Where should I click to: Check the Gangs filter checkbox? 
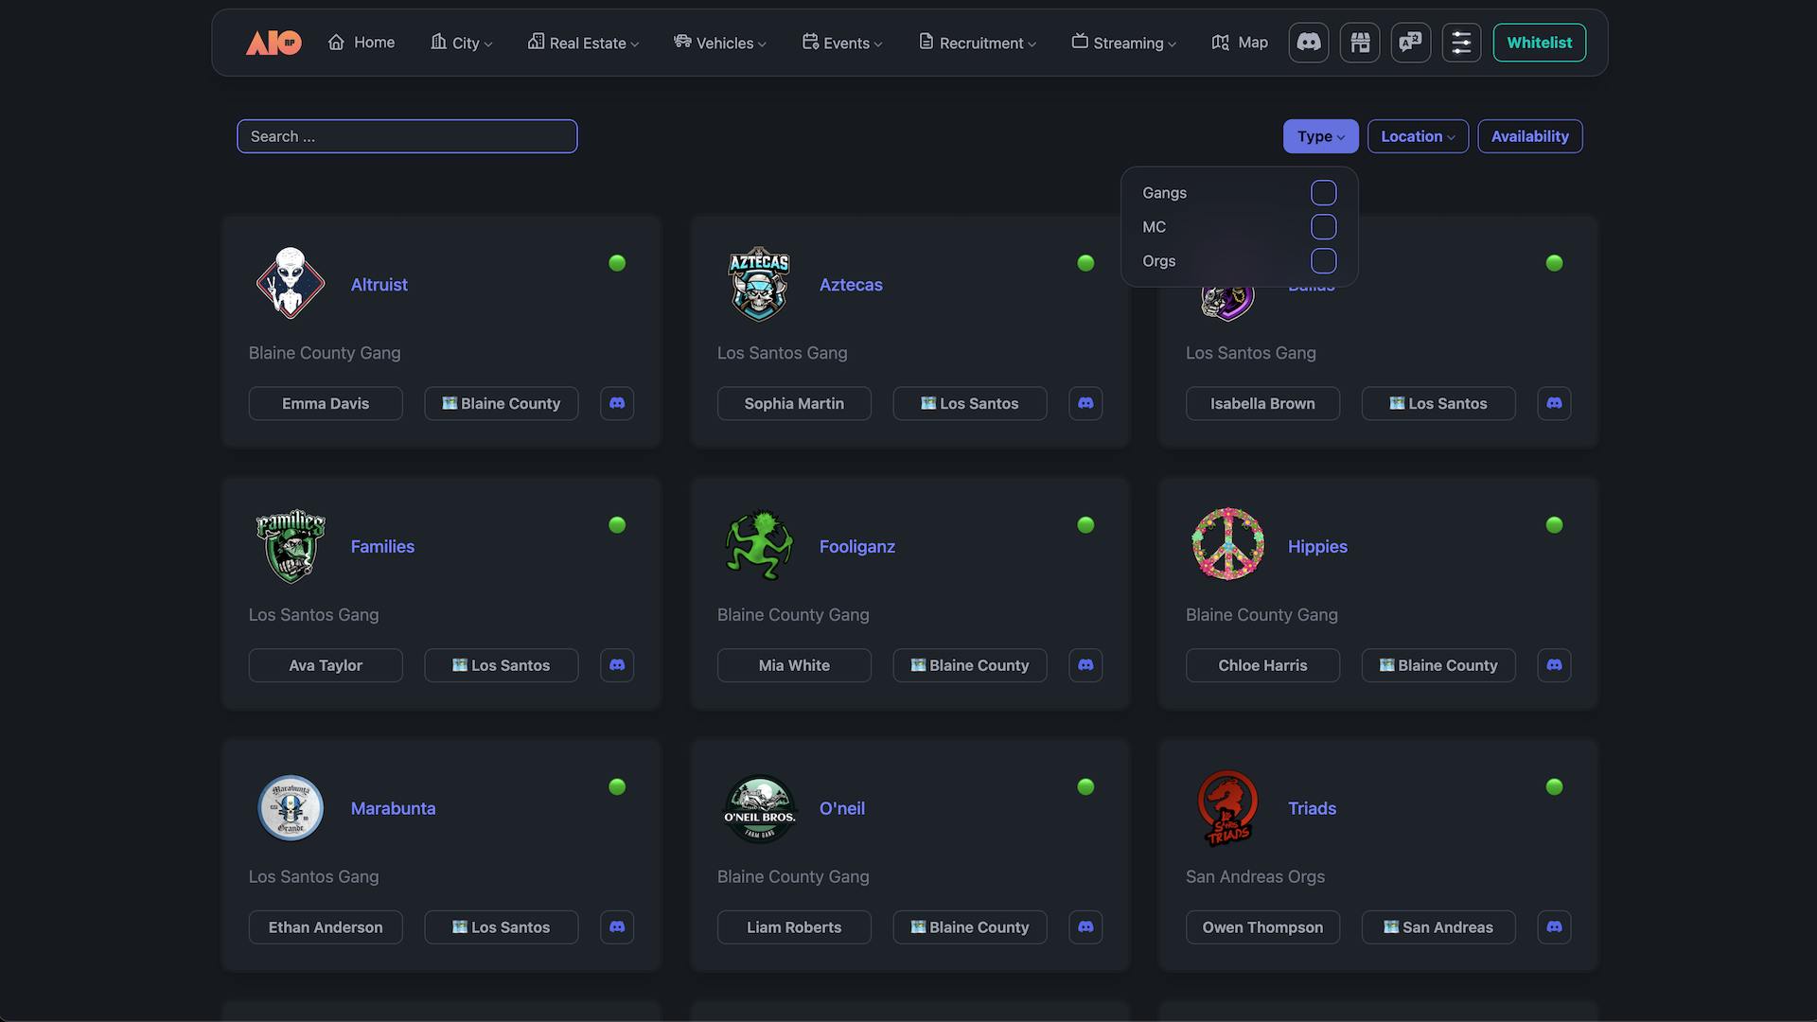(1323, 193)
